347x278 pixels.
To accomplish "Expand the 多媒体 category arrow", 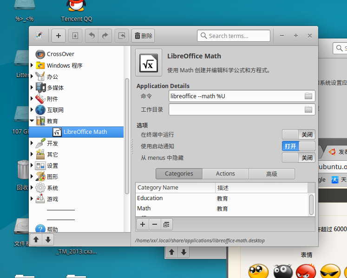I will pyautogui.click(x=32, y=87).
